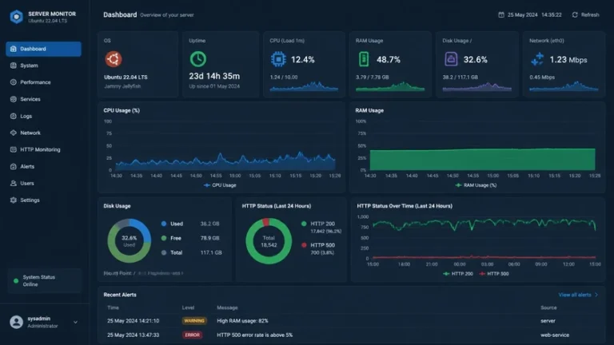Click the 'web-service' source cell
Viewport: 614px width, 345px height.
[x=555, y=335]
